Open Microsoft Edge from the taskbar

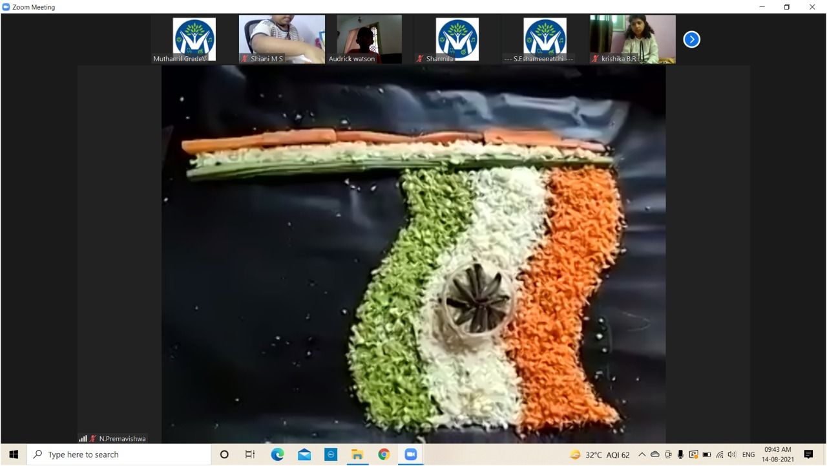click(277, 454)
